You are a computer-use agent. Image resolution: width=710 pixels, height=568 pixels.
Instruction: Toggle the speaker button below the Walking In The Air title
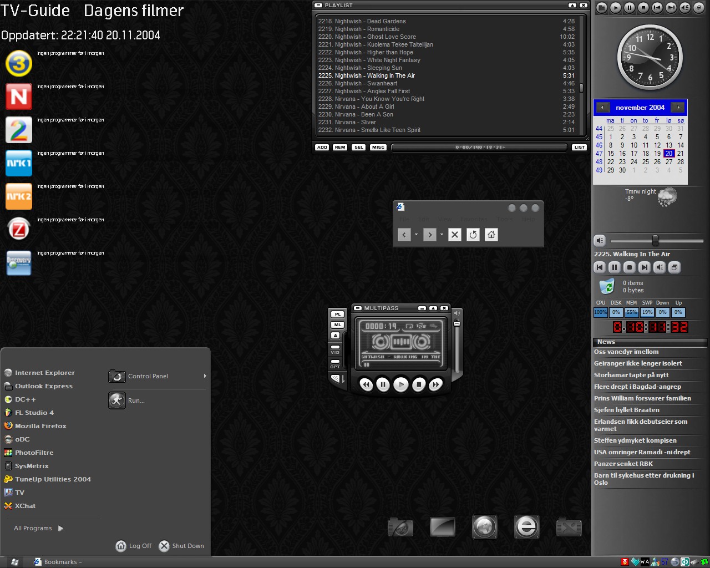(x=660, y=267)
